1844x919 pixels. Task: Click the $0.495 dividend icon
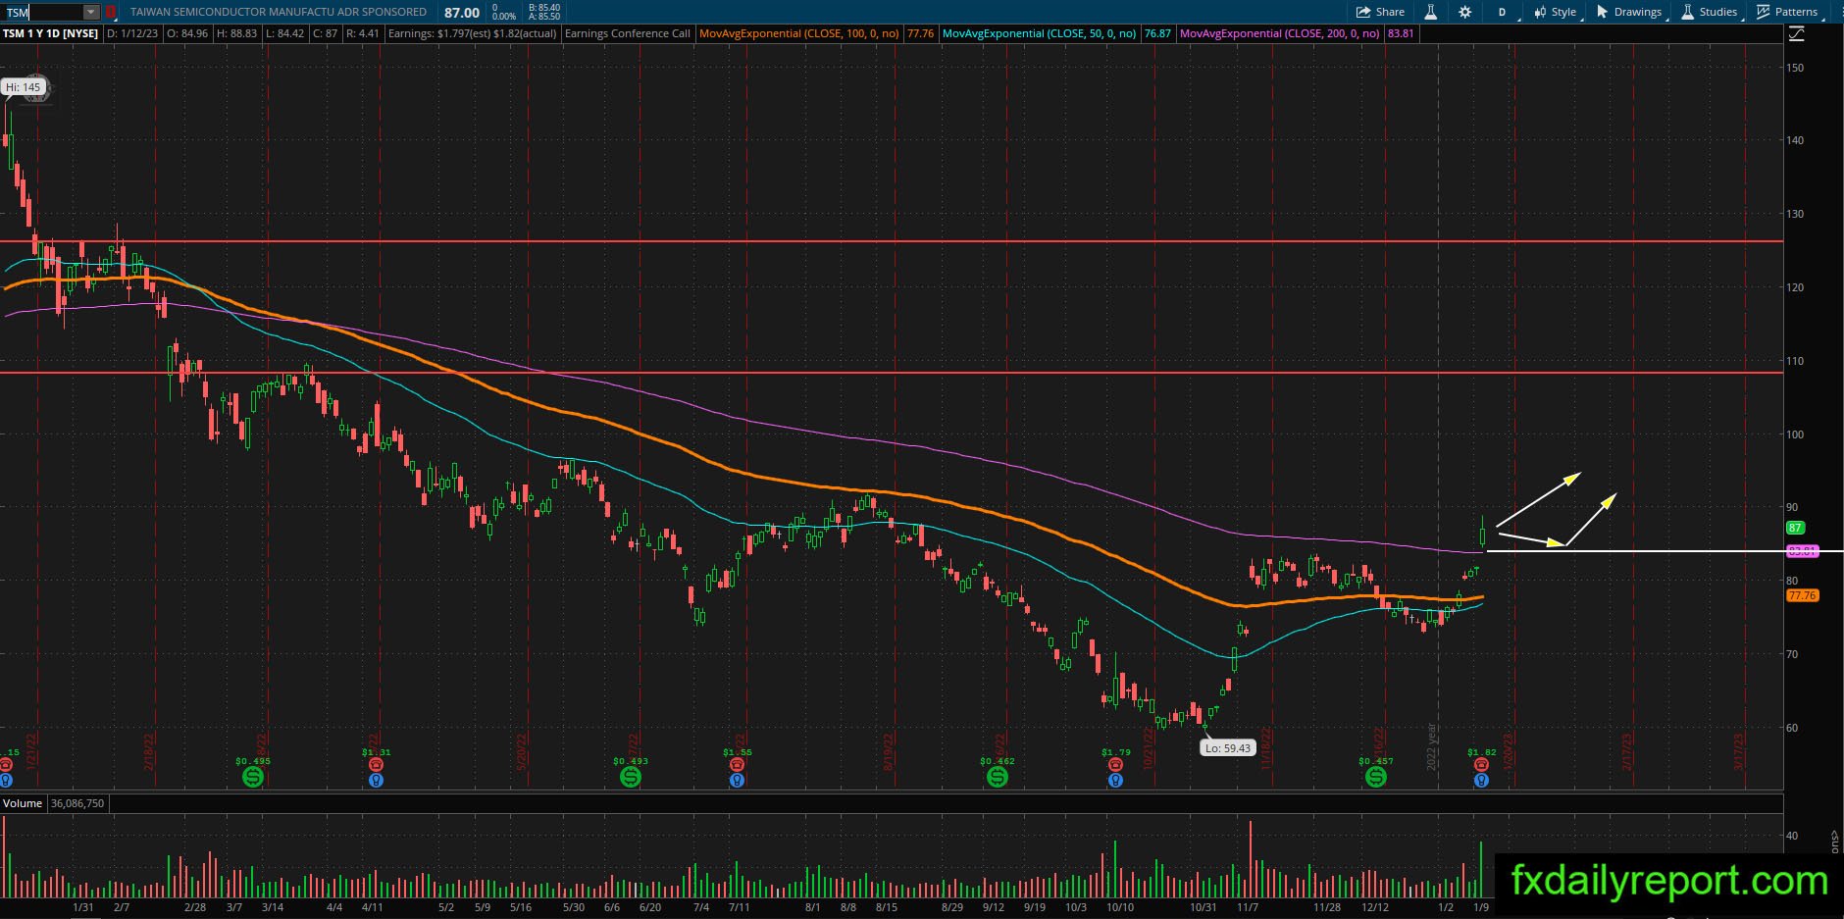click(253, 777)
